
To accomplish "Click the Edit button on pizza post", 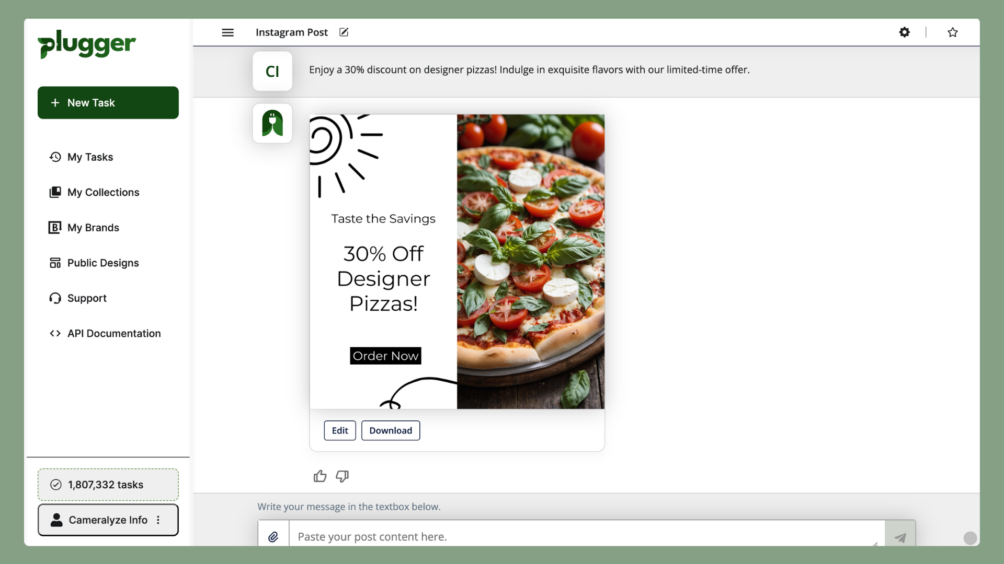I will (339, 430).
